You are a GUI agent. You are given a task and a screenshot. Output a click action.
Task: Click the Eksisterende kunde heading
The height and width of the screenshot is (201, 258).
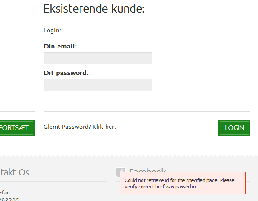pyautogui.click(x=94, y=9)
